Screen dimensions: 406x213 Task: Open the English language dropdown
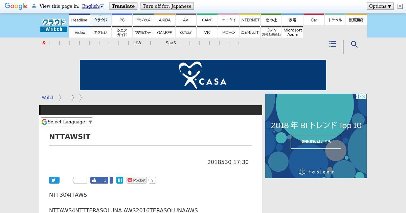[93, 6]
